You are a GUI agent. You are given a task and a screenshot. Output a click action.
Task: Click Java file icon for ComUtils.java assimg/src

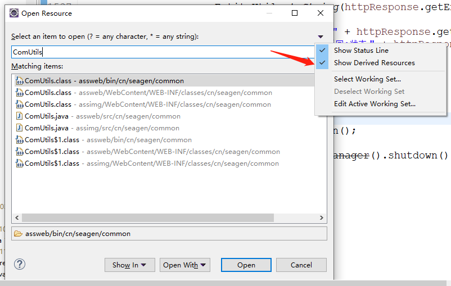[x=19, y=128]
